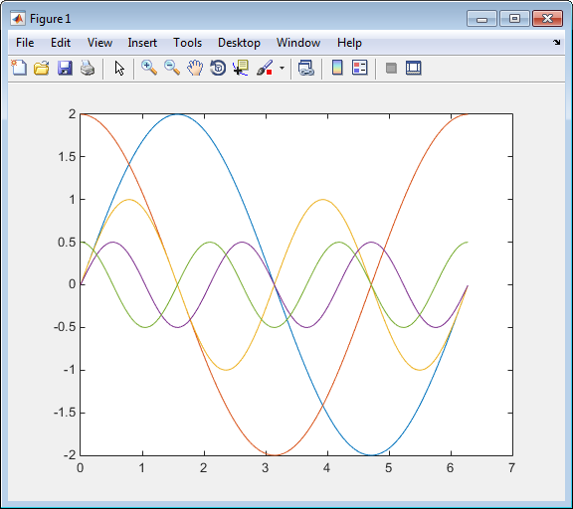573x509 pixels.
Task: Expand the brush color dropdown arrow
Action: 282,68
